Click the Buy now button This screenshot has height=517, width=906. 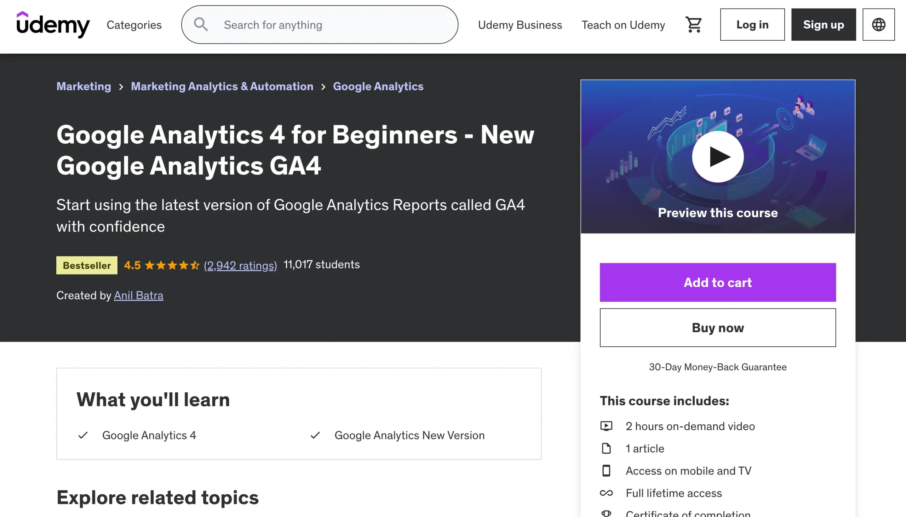718,328
